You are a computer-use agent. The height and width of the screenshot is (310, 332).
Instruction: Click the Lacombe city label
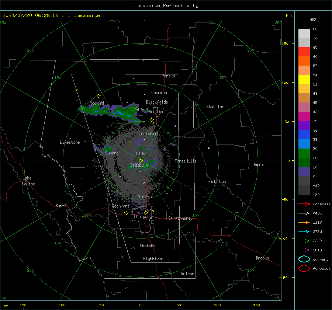(x=159, y=93)
